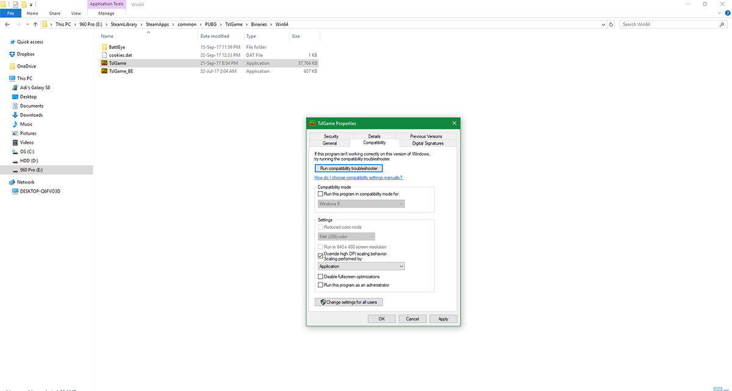Click Run compatibility troubleshooter button
Image resolution: width=732 pixels, height=391 pixels.
pyautogui.click(x=348, y=168)
